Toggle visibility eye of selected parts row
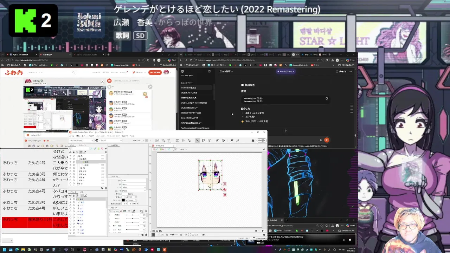 point(70,162)
